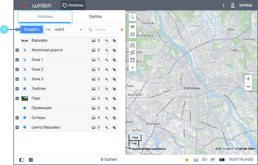This screenshot has width=258, height=165.
Task: Open the user2 dropdown
Action: click(x=69, y=30)
